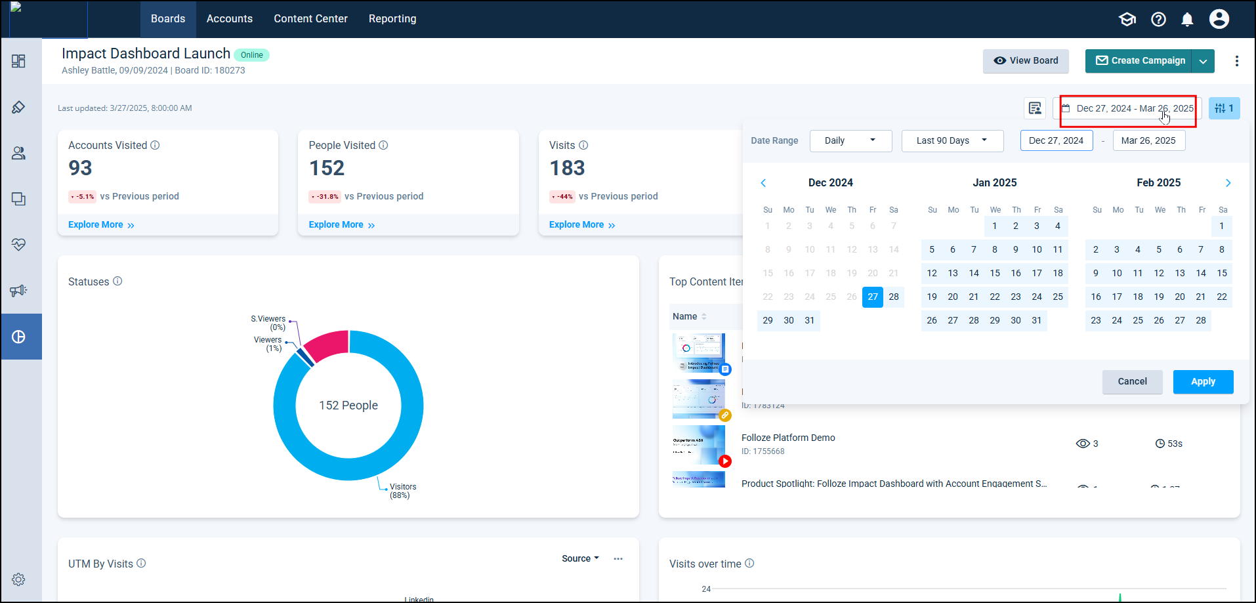Open the notifications bell icon
This screenshot has height=603, width=1256.
pos(1187,20)
